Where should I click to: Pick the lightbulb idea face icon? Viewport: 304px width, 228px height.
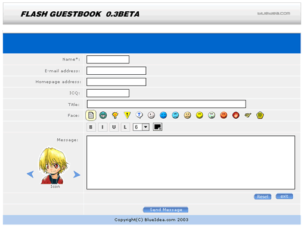(x=115, y=115)
